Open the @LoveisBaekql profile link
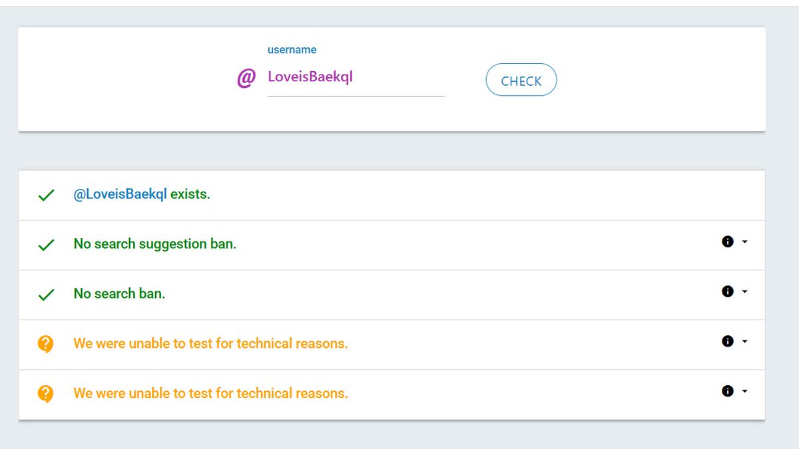This screenshot has height=449, width=799. point(121,194)
